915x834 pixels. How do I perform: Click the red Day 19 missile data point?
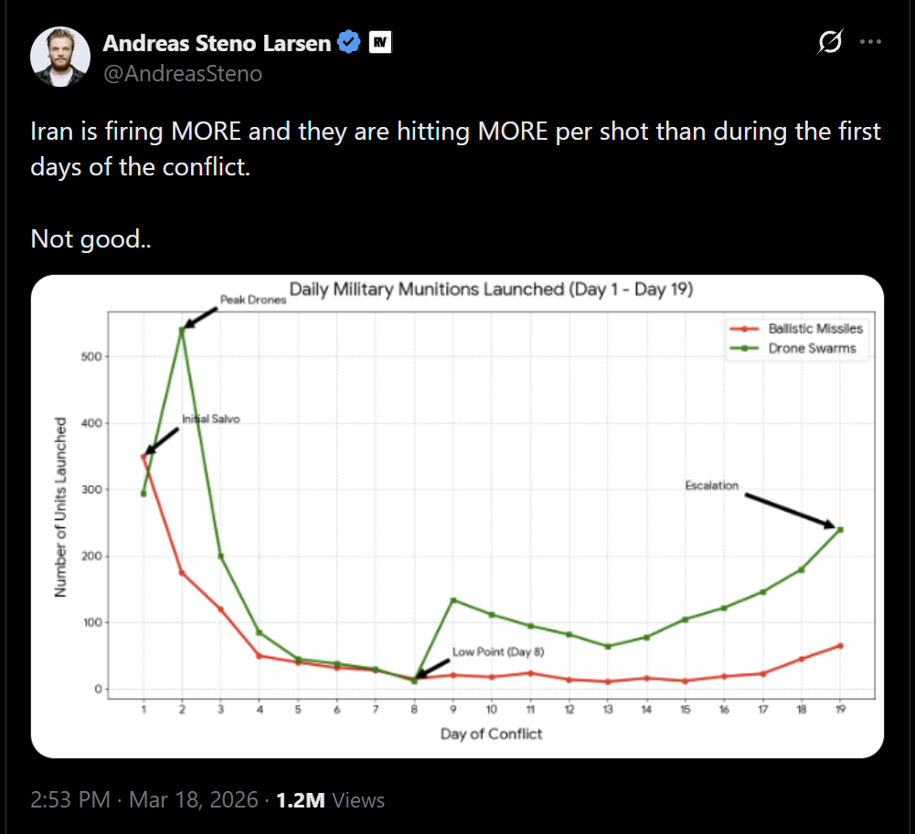840,646
